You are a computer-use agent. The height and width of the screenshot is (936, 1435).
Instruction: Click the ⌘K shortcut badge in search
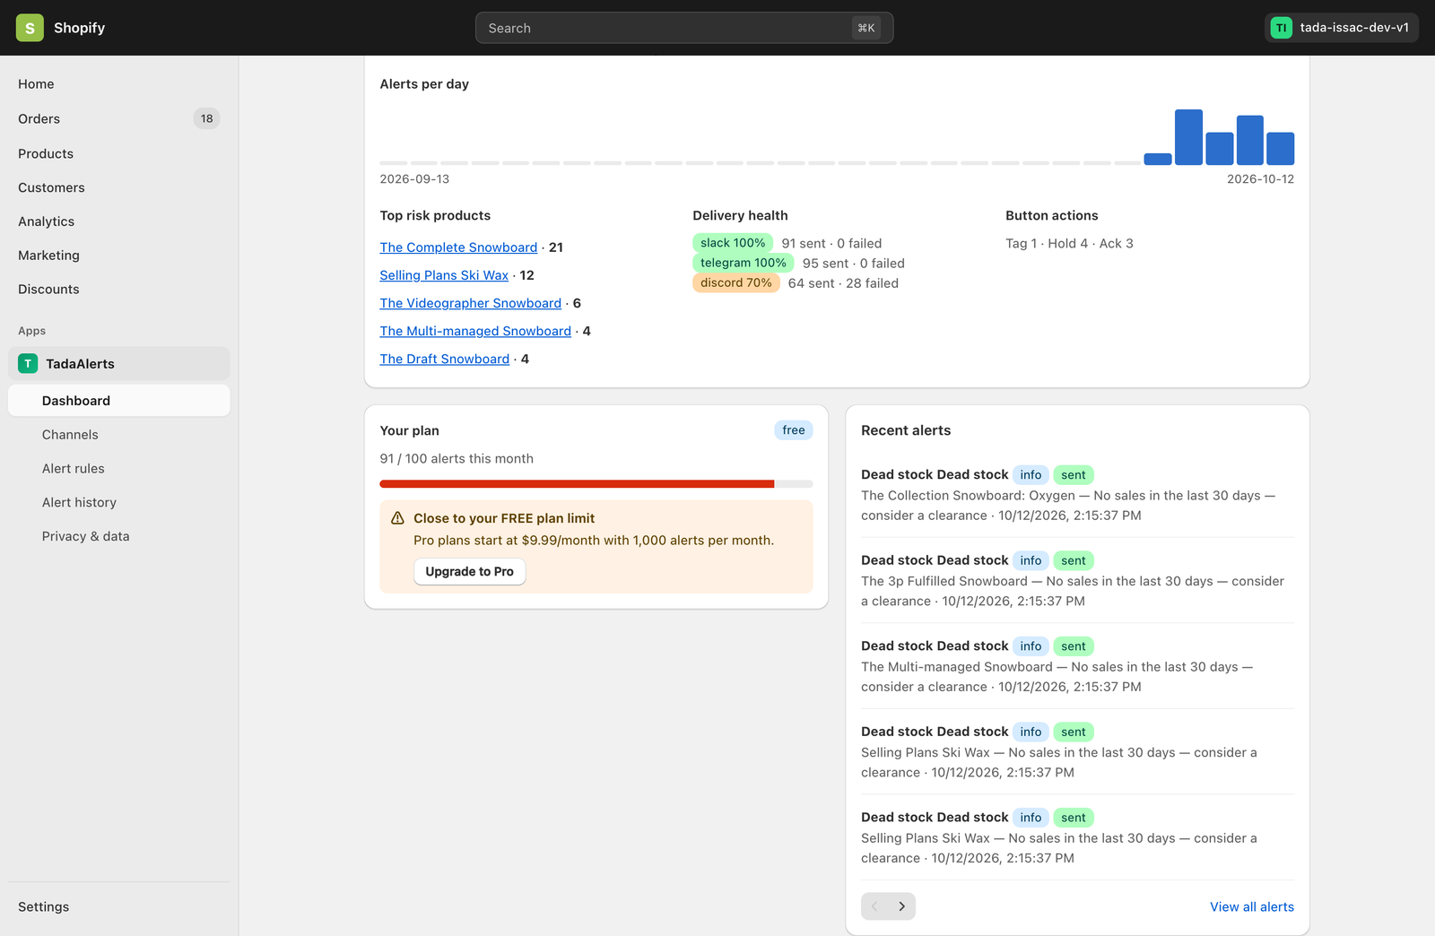(866, 28)
